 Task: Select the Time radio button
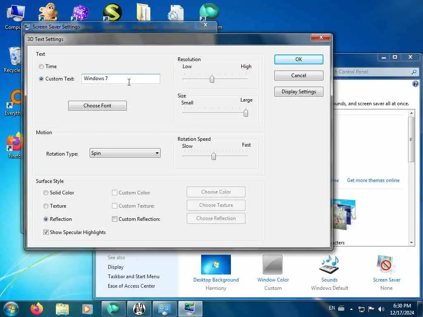coord(41,66)
